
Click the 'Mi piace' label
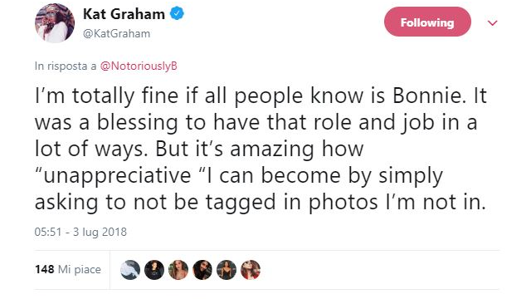coord(80,270)
